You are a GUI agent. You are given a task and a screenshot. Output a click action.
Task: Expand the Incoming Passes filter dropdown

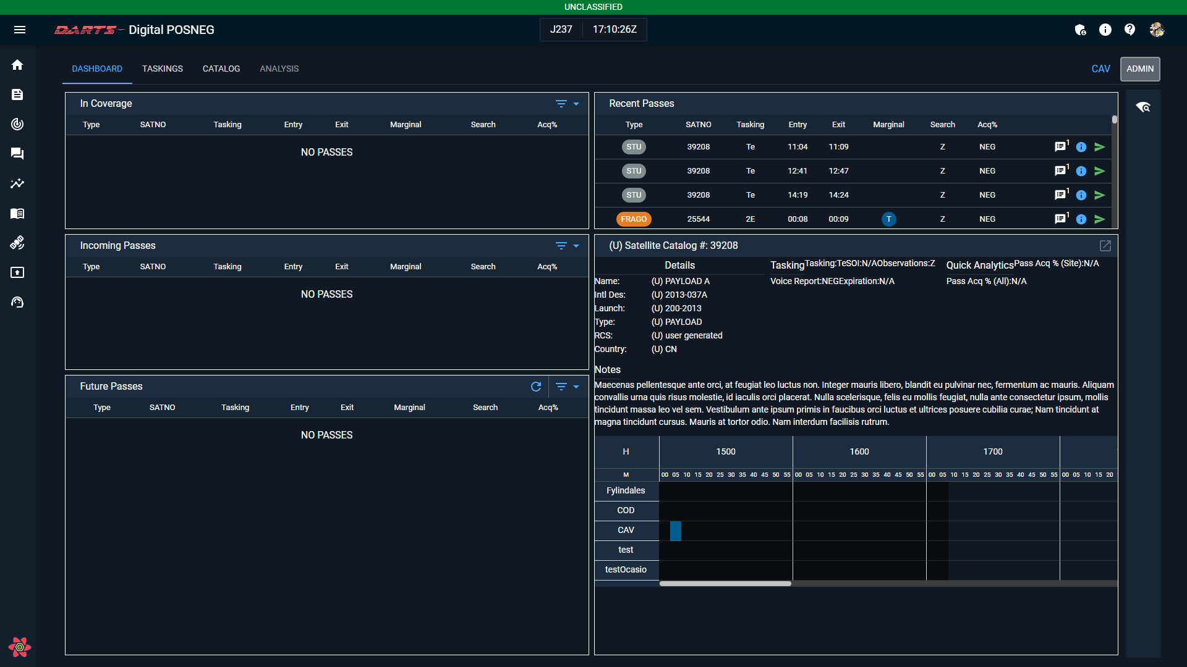click(576, 246)
